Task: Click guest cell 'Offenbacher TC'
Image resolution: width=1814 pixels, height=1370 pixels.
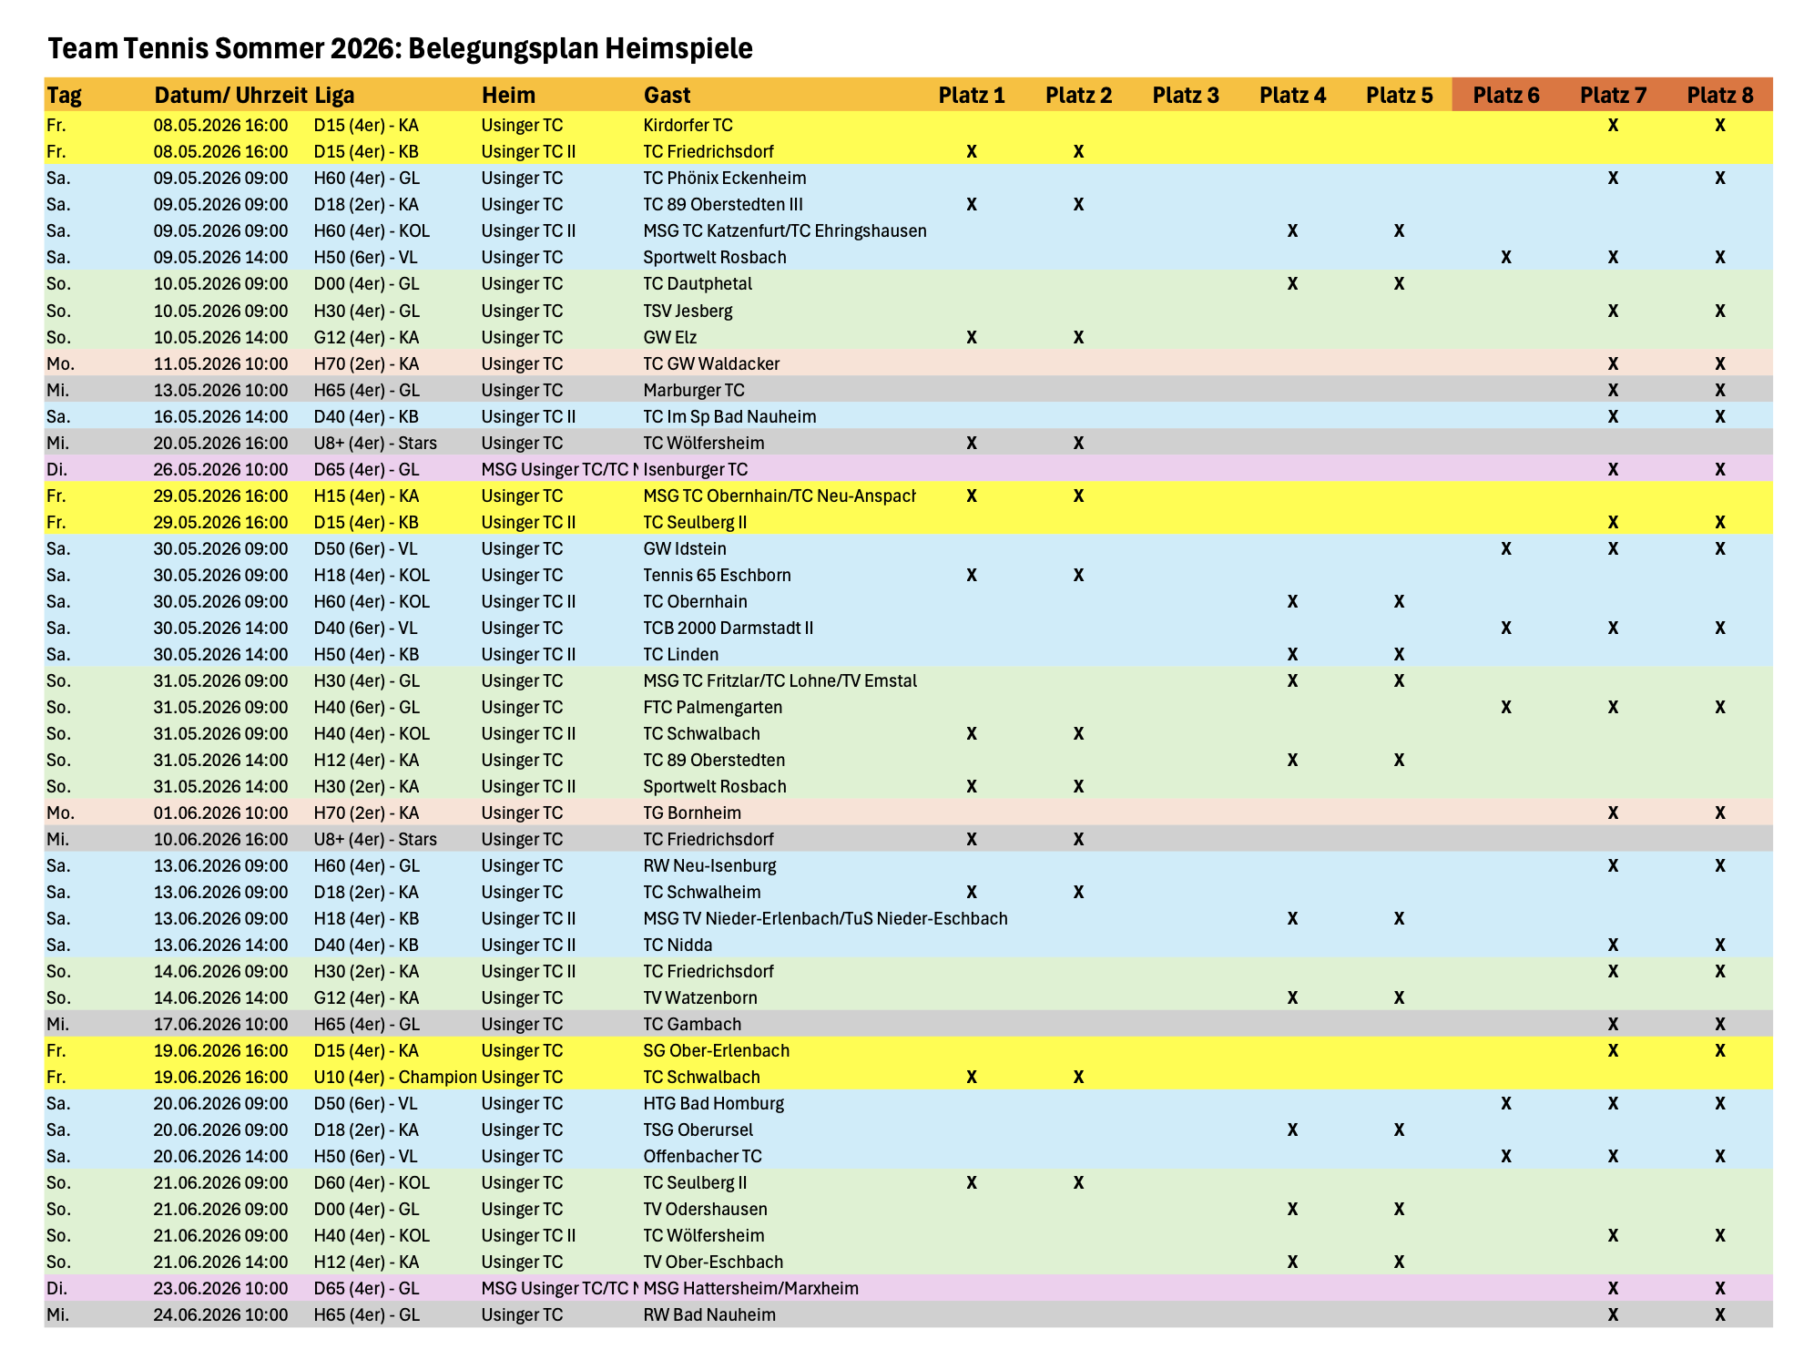Action: (703, 1156)
